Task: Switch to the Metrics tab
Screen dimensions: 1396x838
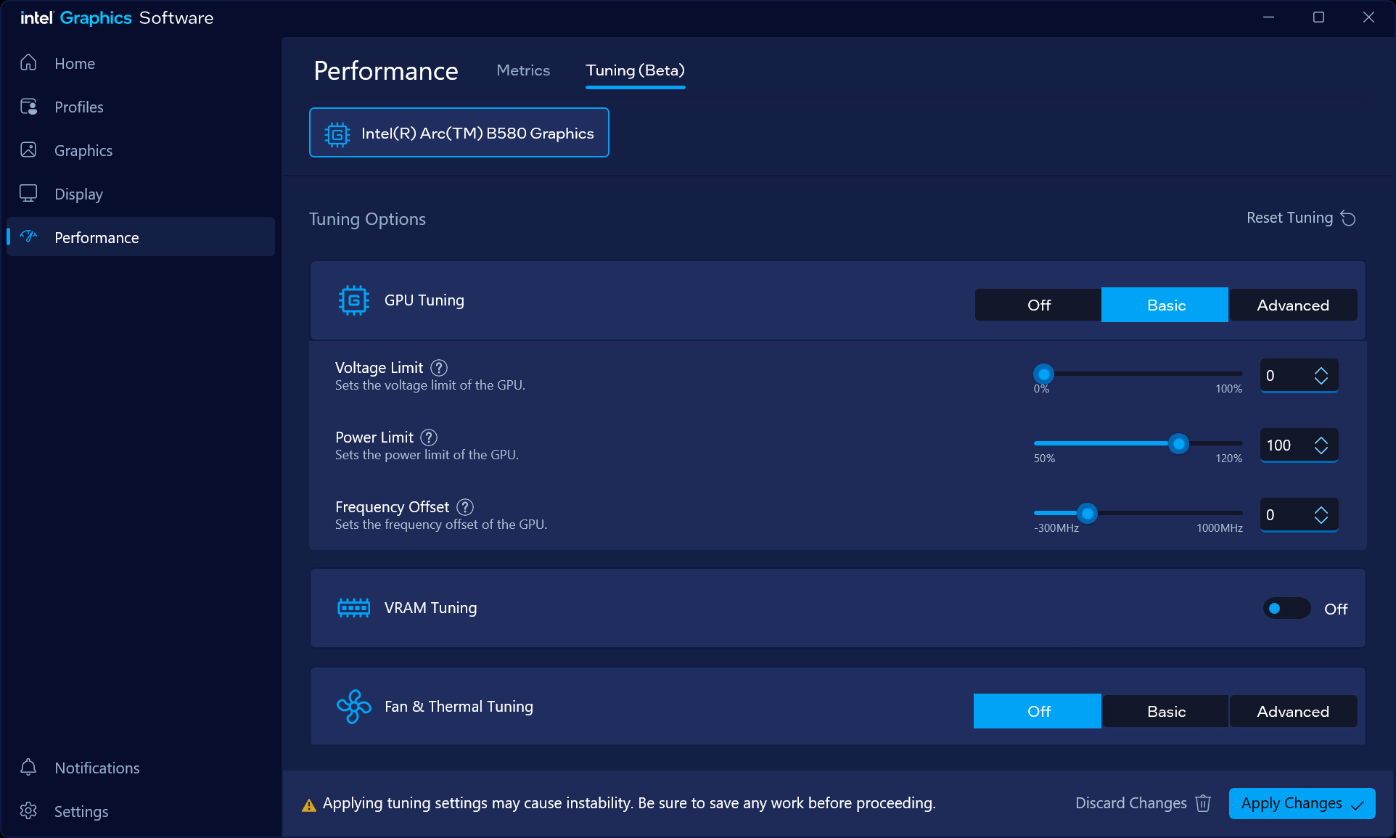Action: [523, 70]
